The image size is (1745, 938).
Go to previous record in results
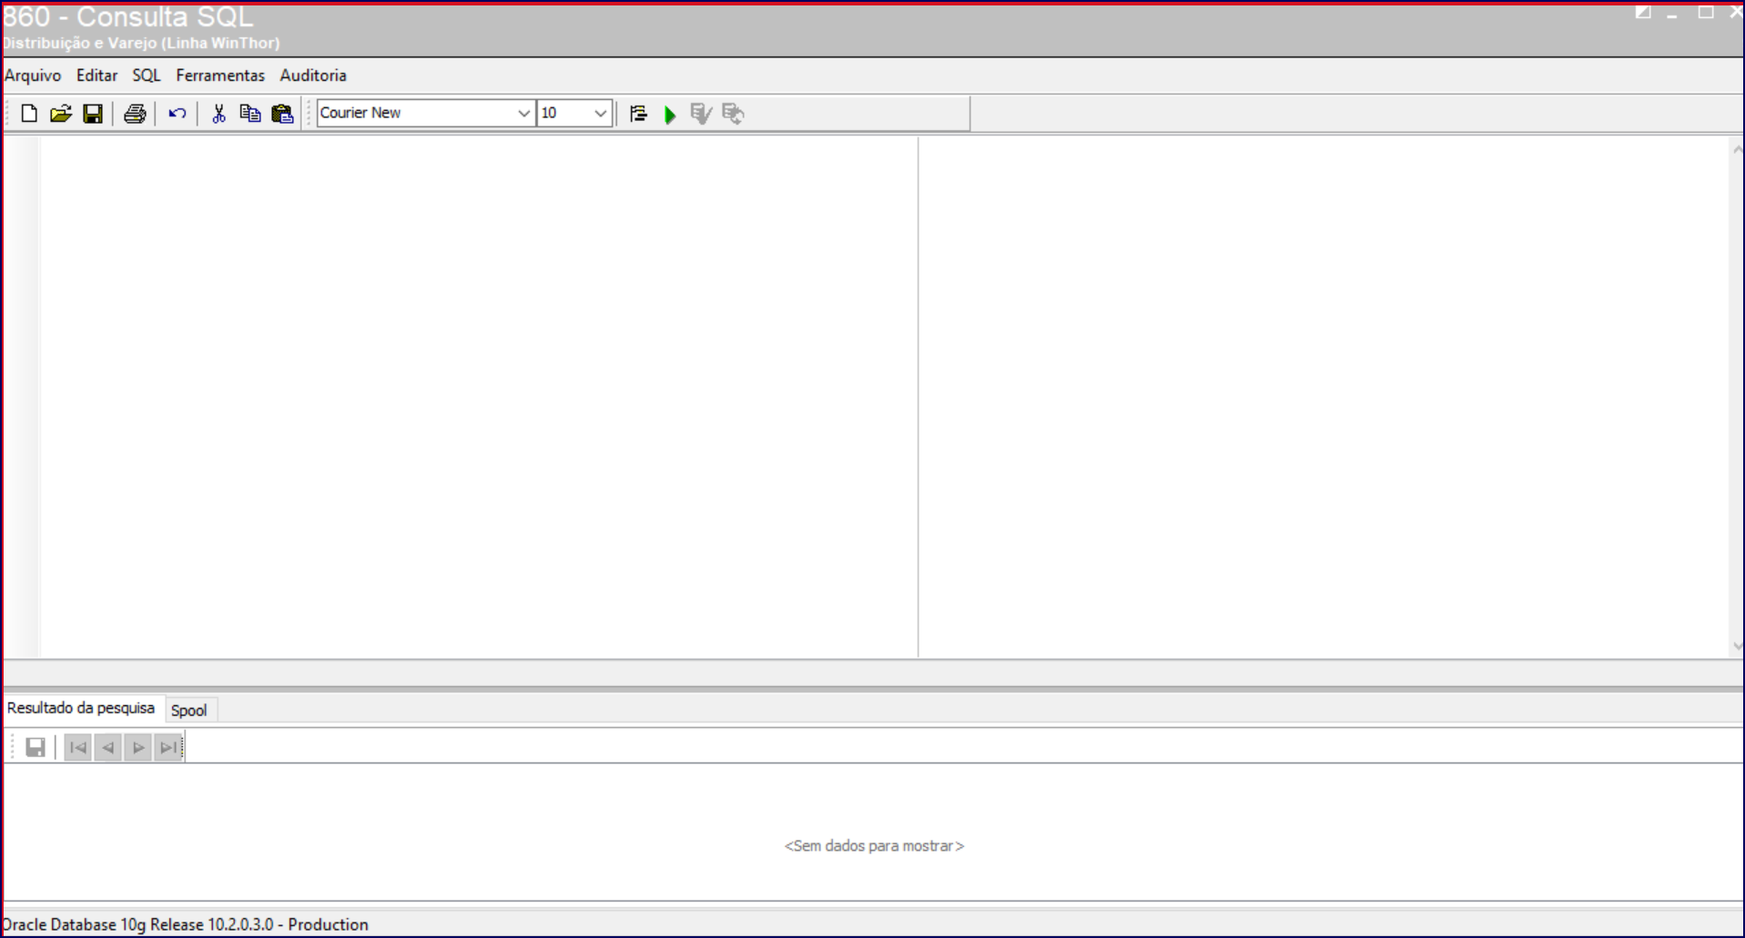tap(108, 748)
